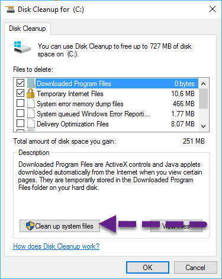Click the Windows drive icon beside the summary text

point(22,47)
